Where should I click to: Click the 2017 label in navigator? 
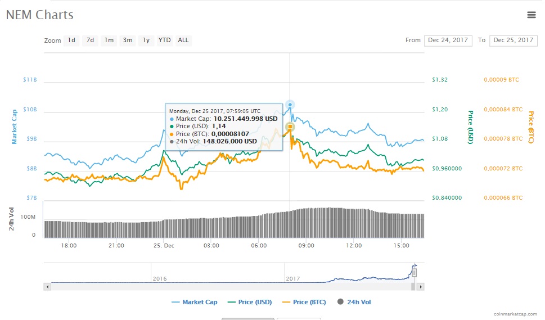292,278
